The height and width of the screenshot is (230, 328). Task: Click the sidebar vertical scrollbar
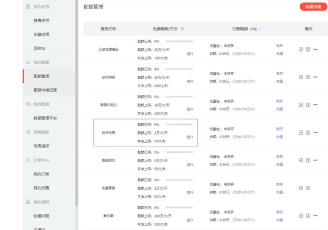point(77,102)
